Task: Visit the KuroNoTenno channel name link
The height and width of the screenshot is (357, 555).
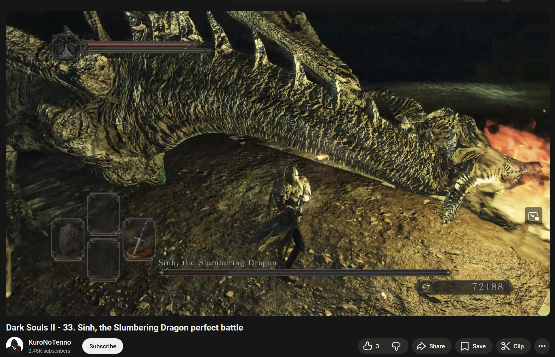Action: [x=50, y=342]
